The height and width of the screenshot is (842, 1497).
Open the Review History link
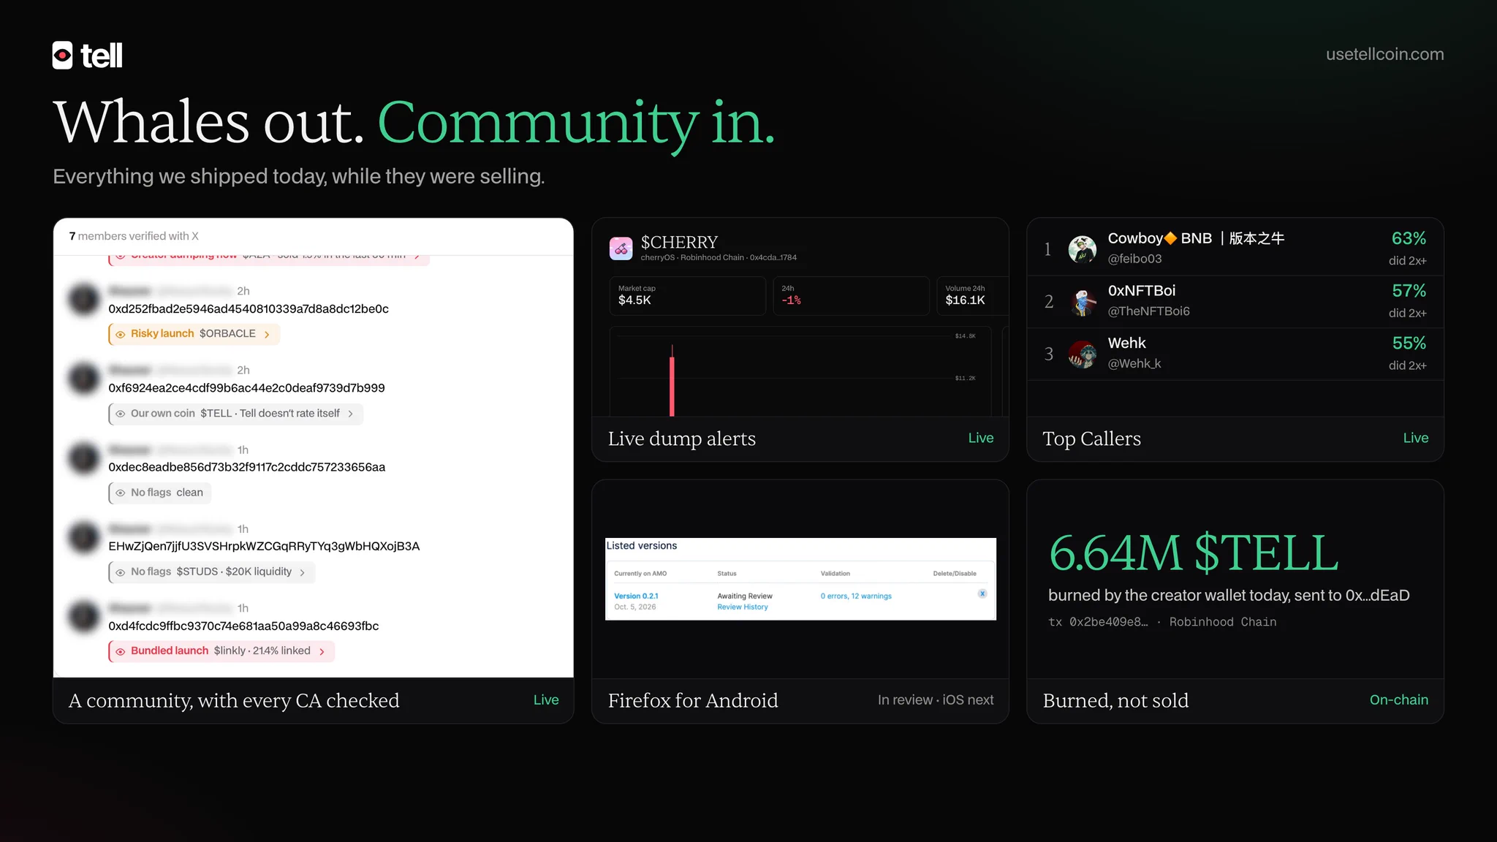point(743,607)
